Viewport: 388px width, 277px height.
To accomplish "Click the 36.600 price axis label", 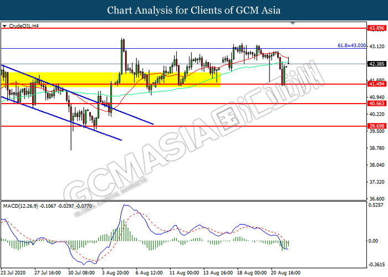I will point(377,199).
